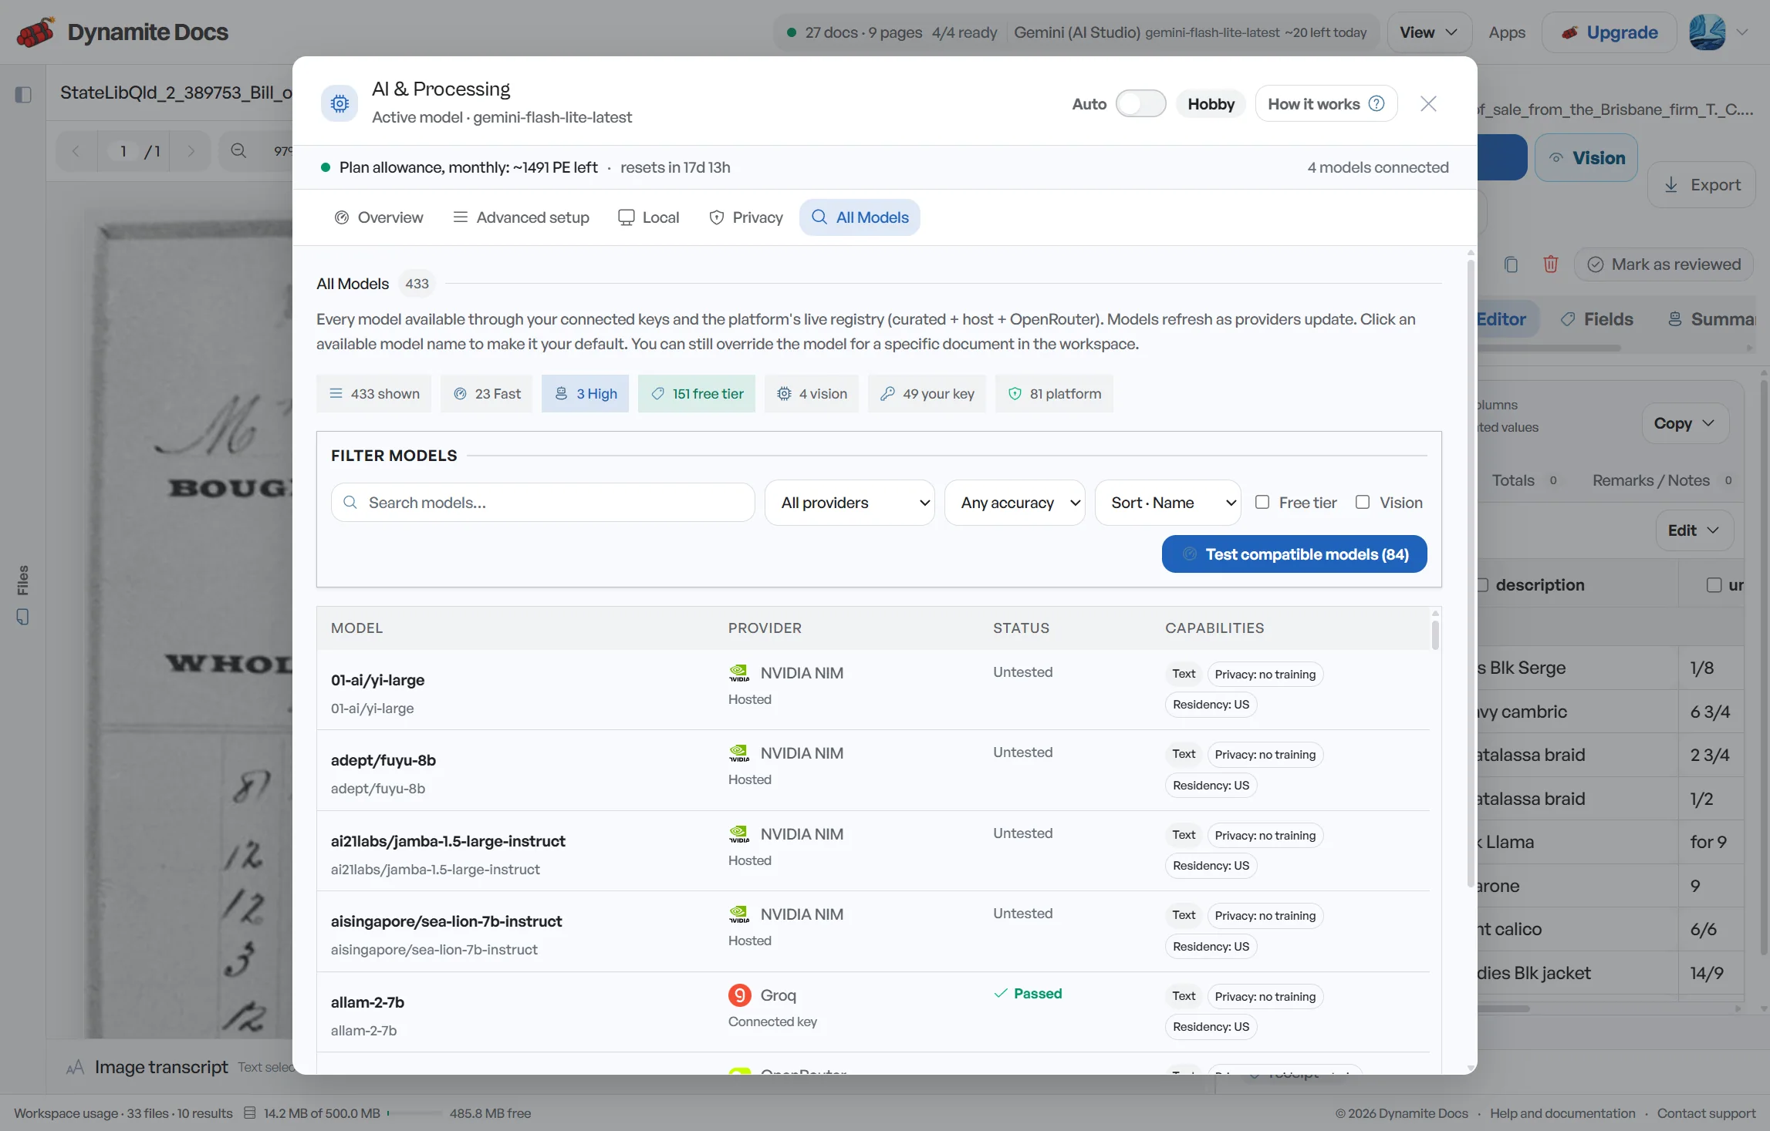Click the models table scrollbar
1770x1131 pixels.
pyautogui.click(x=1435, y=634)
